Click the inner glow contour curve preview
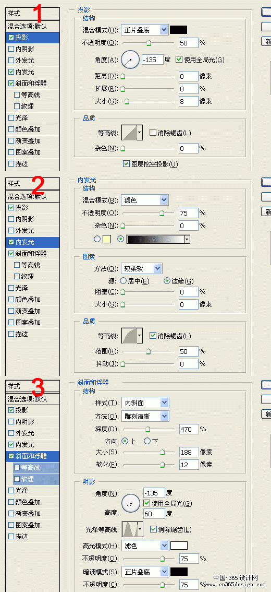The height and width of the screenshot is (592, 271). pos(132,335)
